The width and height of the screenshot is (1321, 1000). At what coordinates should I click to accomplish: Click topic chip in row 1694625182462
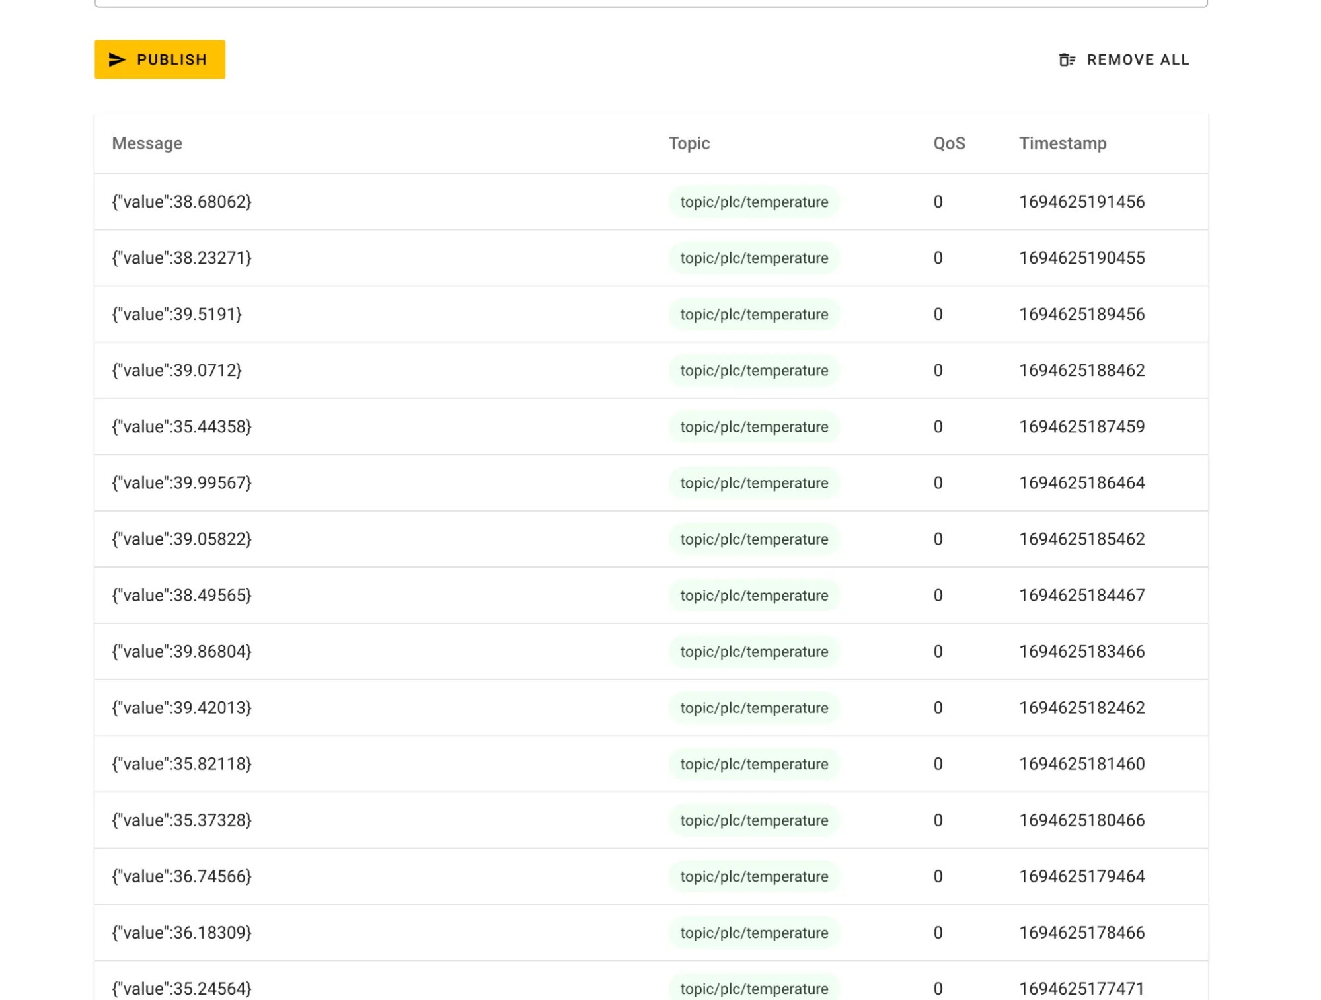click(754, 707)
